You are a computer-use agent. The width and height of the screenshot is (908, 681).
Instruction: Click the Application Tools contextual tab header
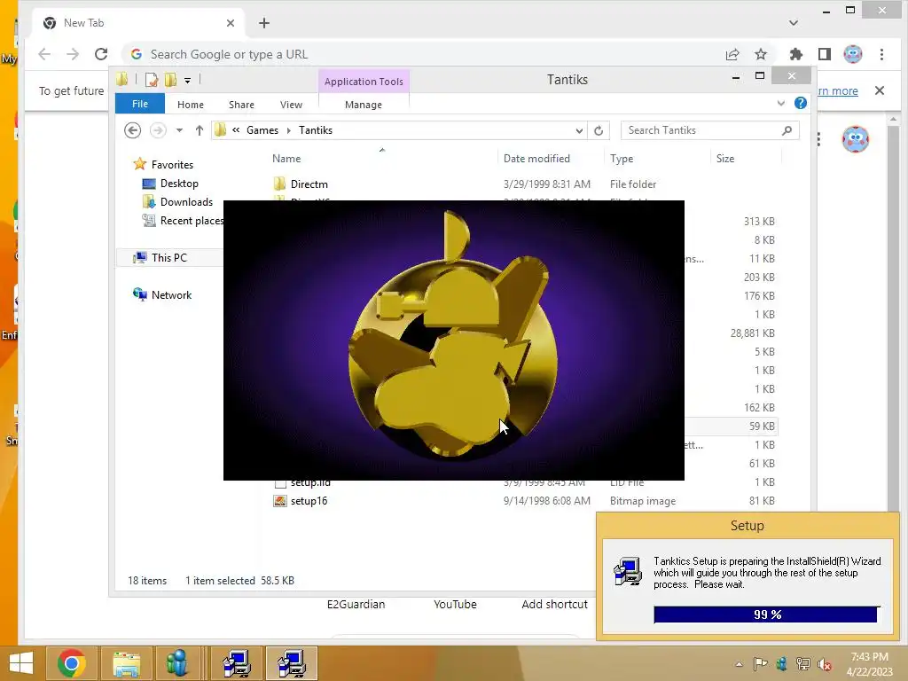364,82
